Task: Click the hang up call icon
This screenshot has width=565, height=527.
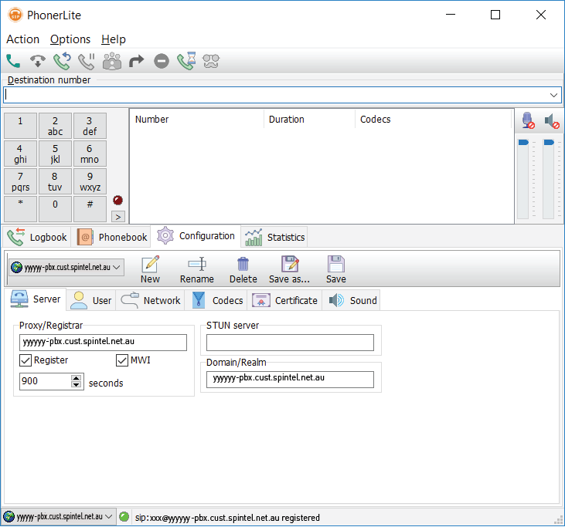Action: pos(37,61)
